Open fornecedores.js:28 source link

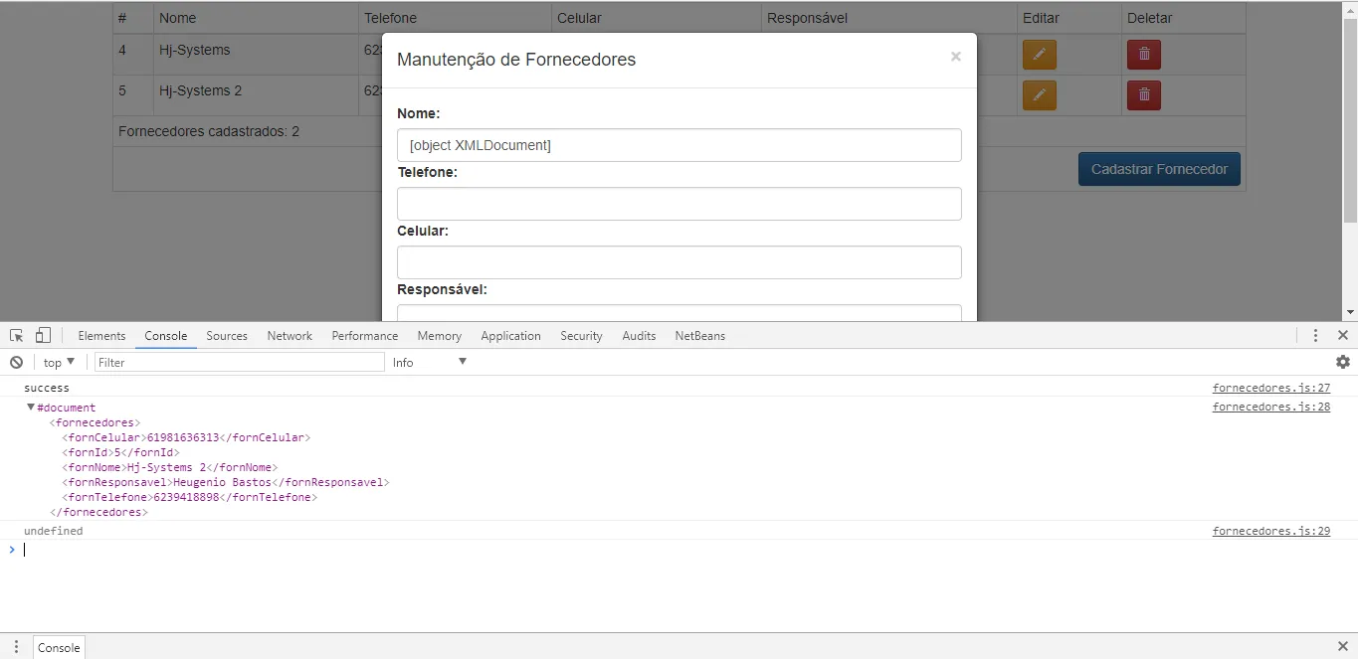[x=1270, y=408]
